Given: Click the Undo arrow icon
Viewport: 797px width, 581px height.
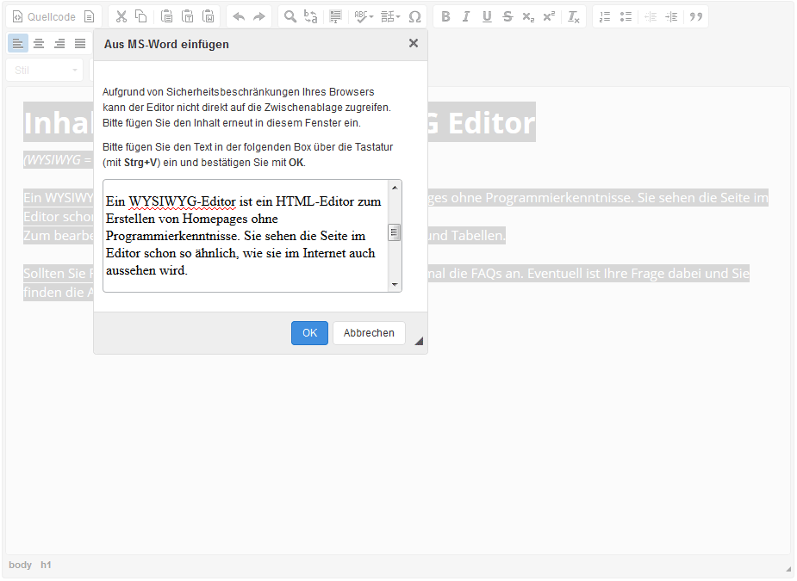Looking at the screenshot, I should coord(239,16).
